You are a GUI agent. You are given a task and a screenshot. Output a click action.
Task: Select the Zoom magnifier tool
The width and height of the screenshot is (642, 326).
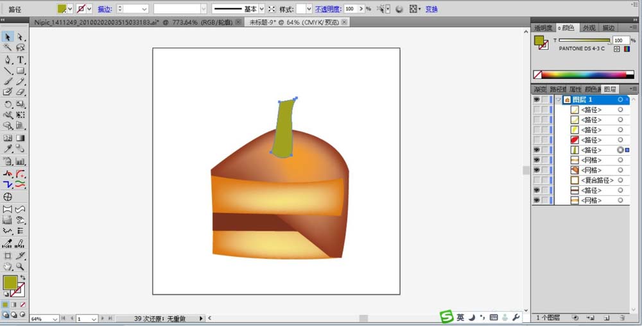point(21,266)
